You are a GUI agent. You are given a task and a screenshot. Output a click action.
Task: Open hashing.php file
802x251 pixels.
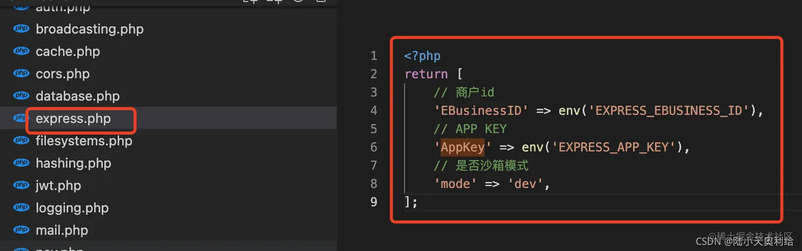click(x=73, y=163)
